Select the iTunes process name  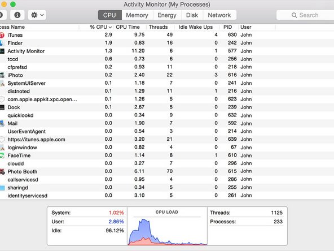coord(15,35)
